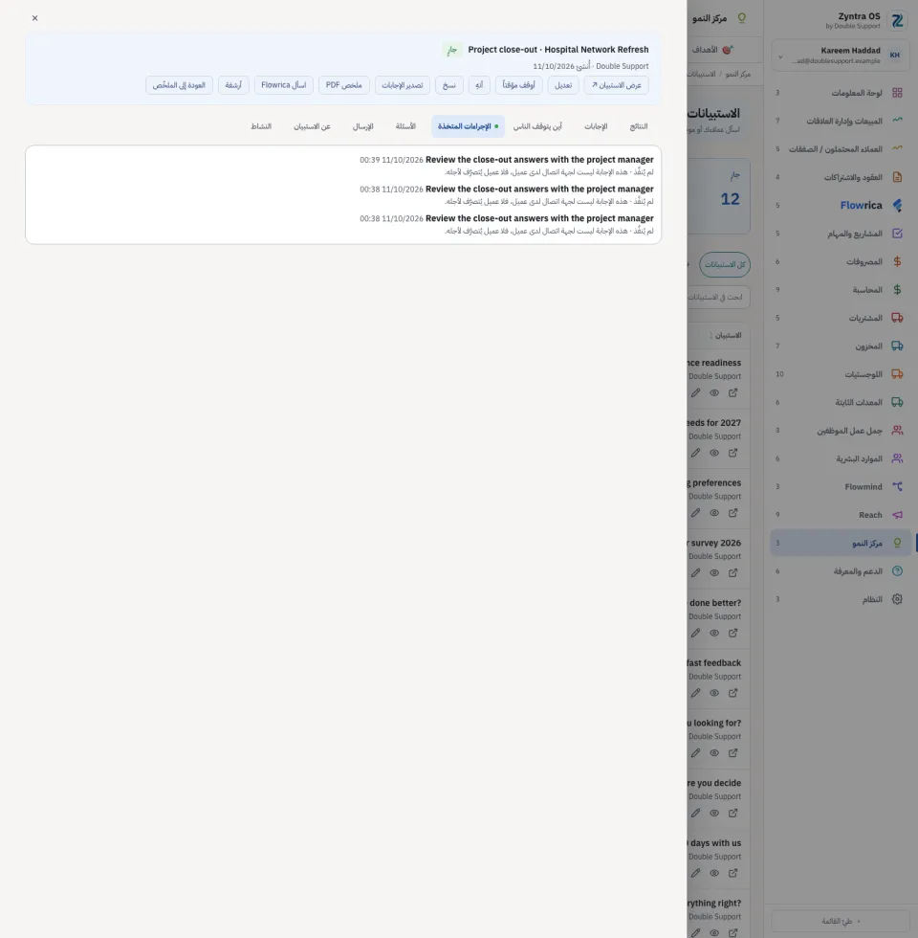Edit the 'ce readiness' survey via pencil icon

[696, 393]
